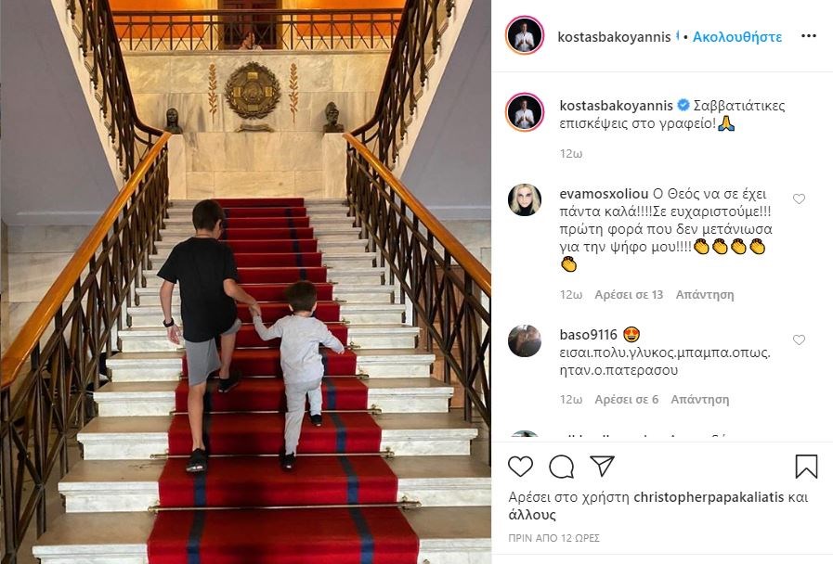Open christopherpapakaliatis profile from the likes line
833x564 pixels.
click(709, 497)
